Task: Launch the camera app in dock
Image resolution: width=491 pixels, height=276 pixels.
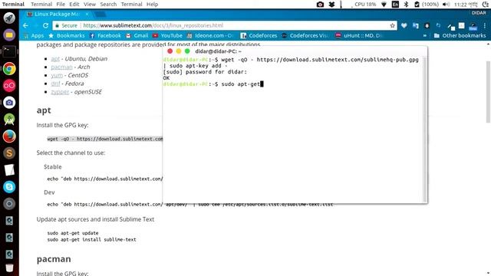Action: pos(9,102)
